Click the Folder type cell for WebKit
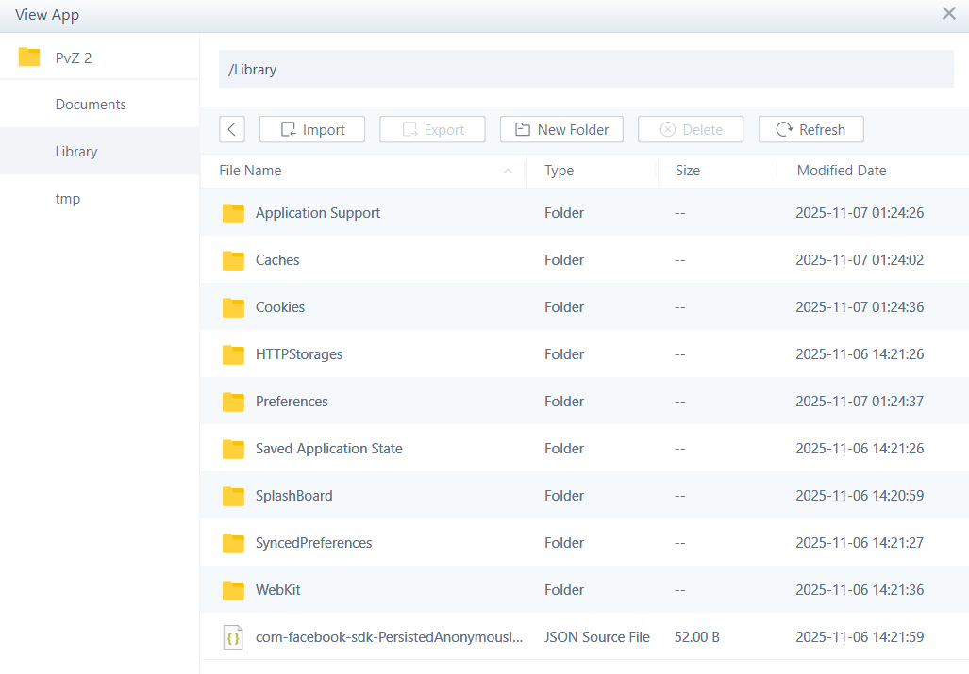The height and width of the screenshot is (674, 969). (x=564, y=590)
